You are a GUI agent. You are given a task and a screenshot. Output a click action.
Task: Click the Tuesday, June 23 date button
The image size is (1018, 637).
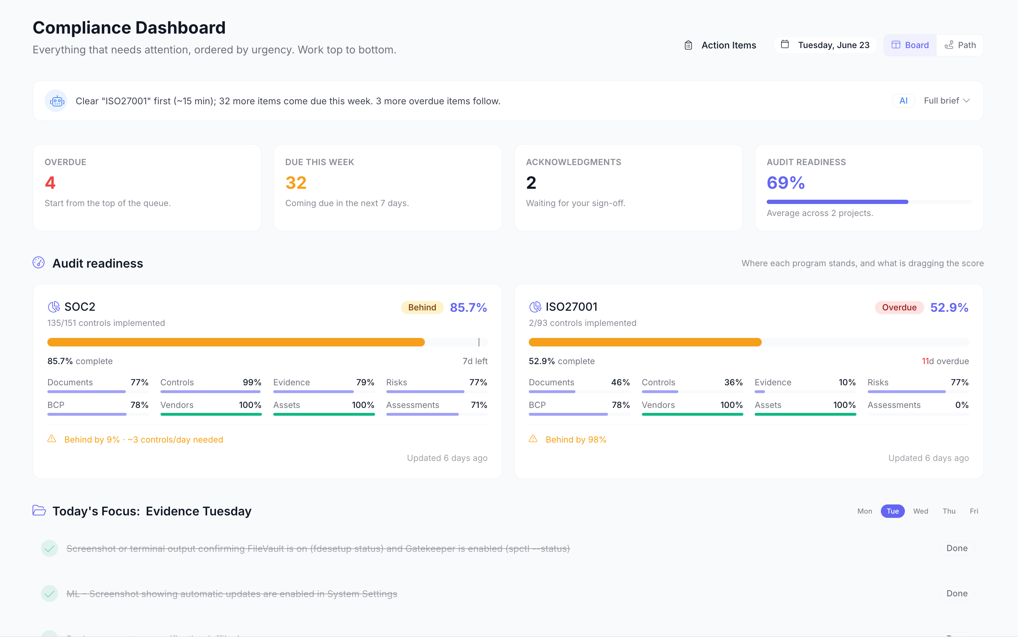click(x=825, y=45)
